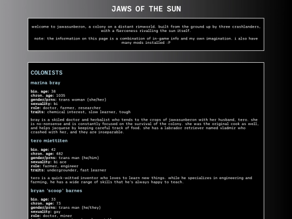Click marina bray's bio. age 38 line
Image resolution: width=292 pixels, height=219 pixels.
[43, 91]
